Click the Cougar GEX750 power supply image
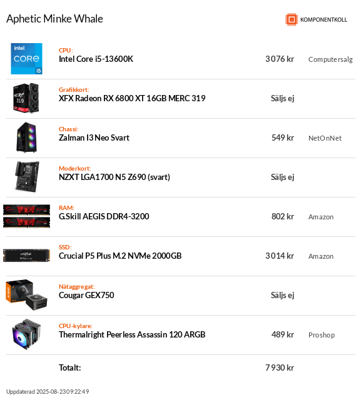This screenshot has width=361, height=400. pos(26,294)
